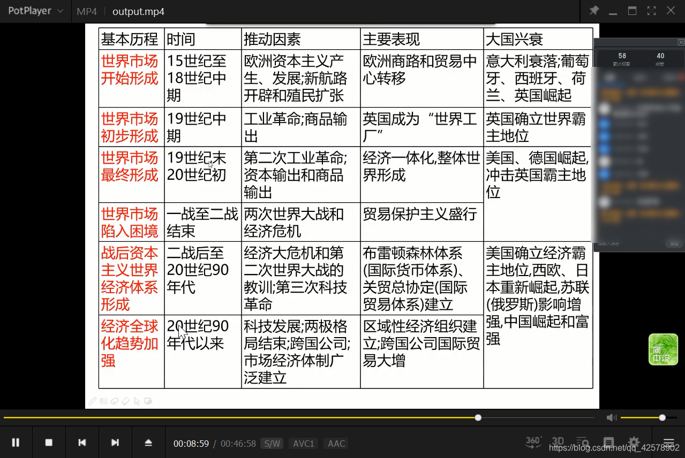Click the red 世界市场初步形成 cell
Image resolution: width=685 pixels, height=458 pixels.
131,127
